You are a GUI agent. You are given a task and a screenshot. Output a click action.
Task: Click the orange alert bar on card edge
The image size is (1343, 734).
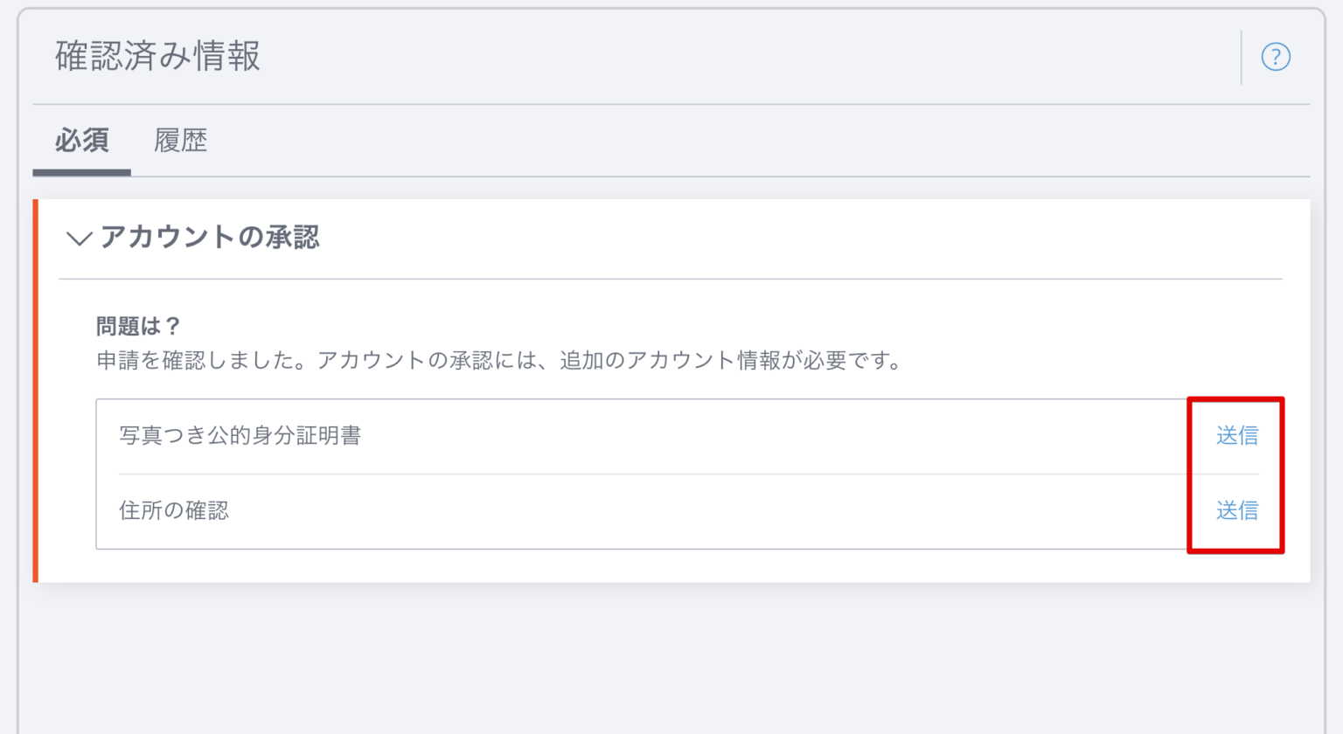pyautogui.click(x=36, y=391)
